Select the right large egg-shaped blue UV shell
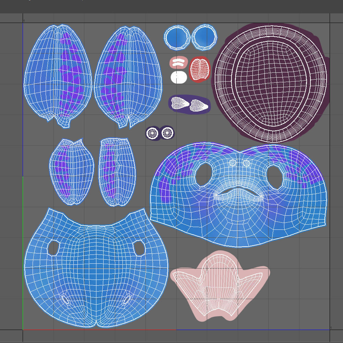The height and width of the screenshot is (343, 343). 128,77
